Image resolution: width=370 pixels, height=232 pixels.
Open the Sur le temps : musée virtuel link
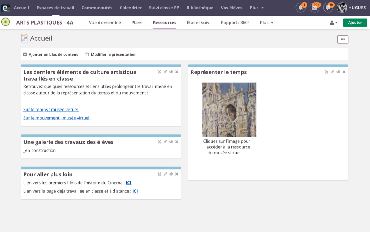click(x=51, y=110)
